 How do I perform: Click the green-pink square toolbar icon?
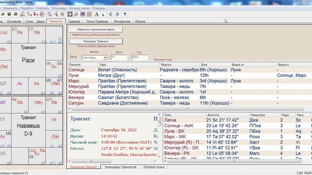coord(89,14)
